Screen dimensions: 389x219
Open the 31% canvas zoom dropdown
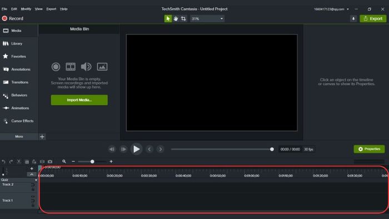[207, 18]
